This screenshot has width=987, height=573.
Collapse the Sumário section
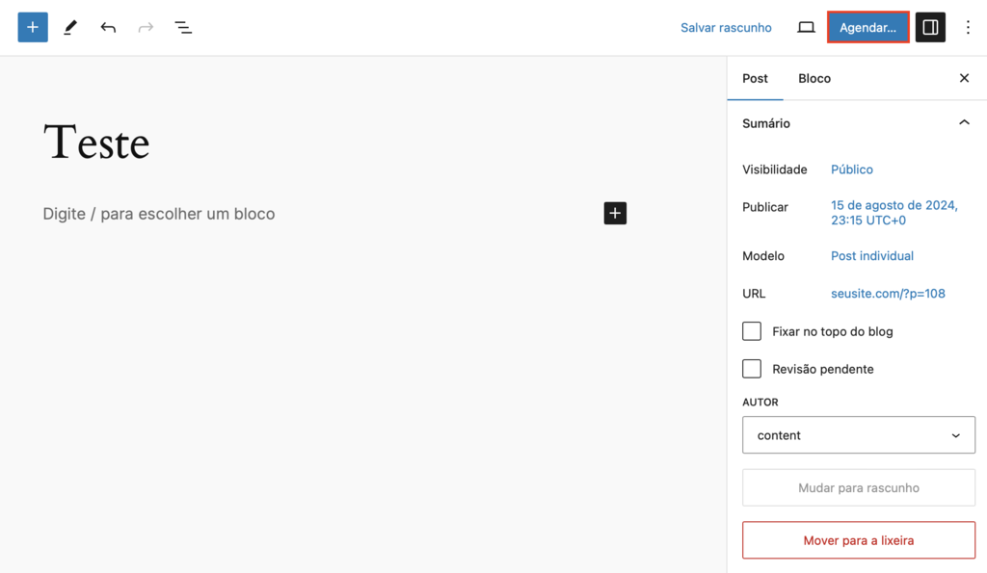click(964, 122)
